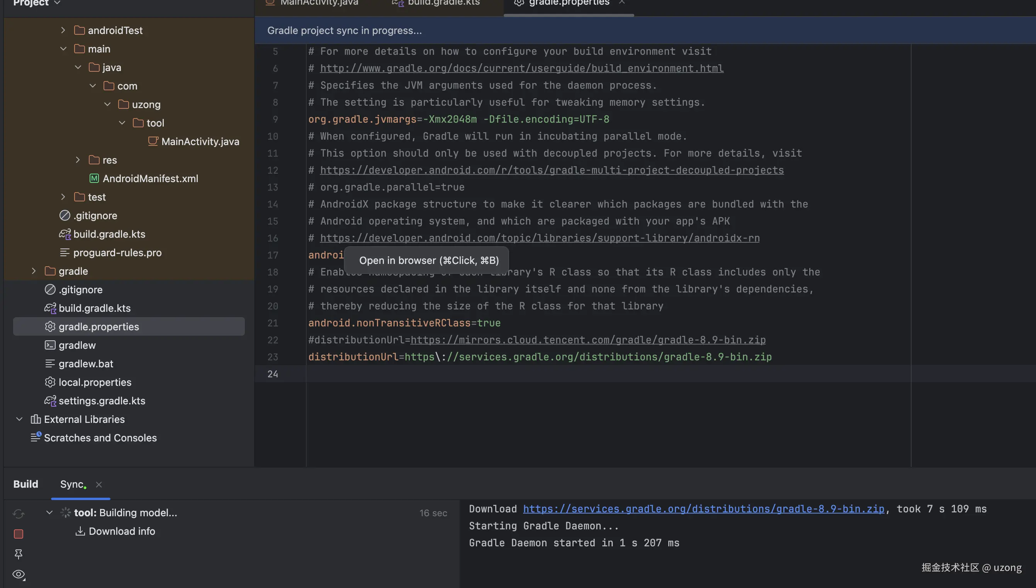Image resolution: width=1036 pixels, height=588 pixels.
Task: Open local.properties file
Action: [x=95, y=382]
